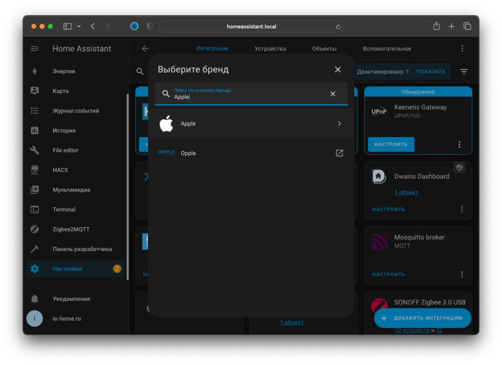Click the blue Safari extension icon
This screenshot has width=502, height=365.
[134, 26]
